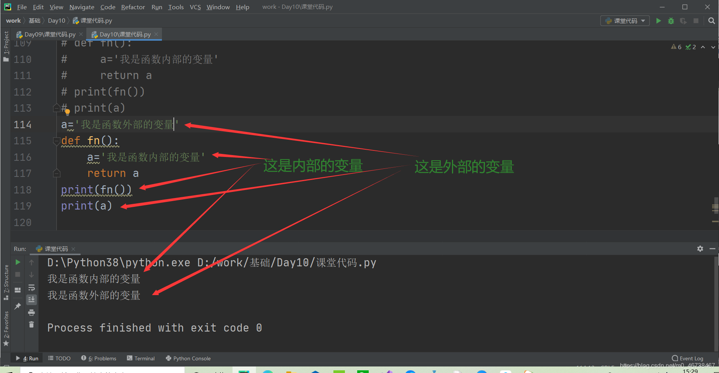Screen dimensions: 719x373
Task: Open the VCS menu
Action: pos(195,7)
